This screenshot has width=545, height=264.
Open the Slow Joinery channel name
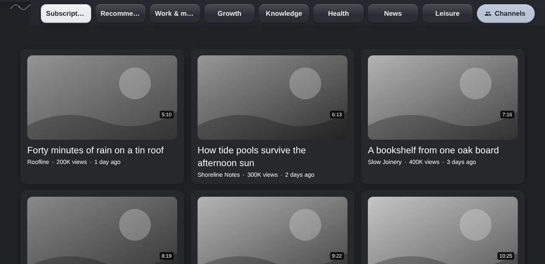coord(384,162)
